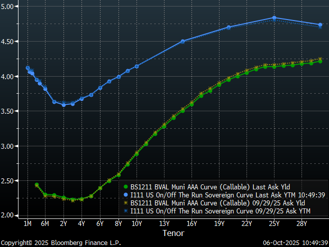Click the olive asterisk marker for 09/29/25 Muni

tap(125, 203)
